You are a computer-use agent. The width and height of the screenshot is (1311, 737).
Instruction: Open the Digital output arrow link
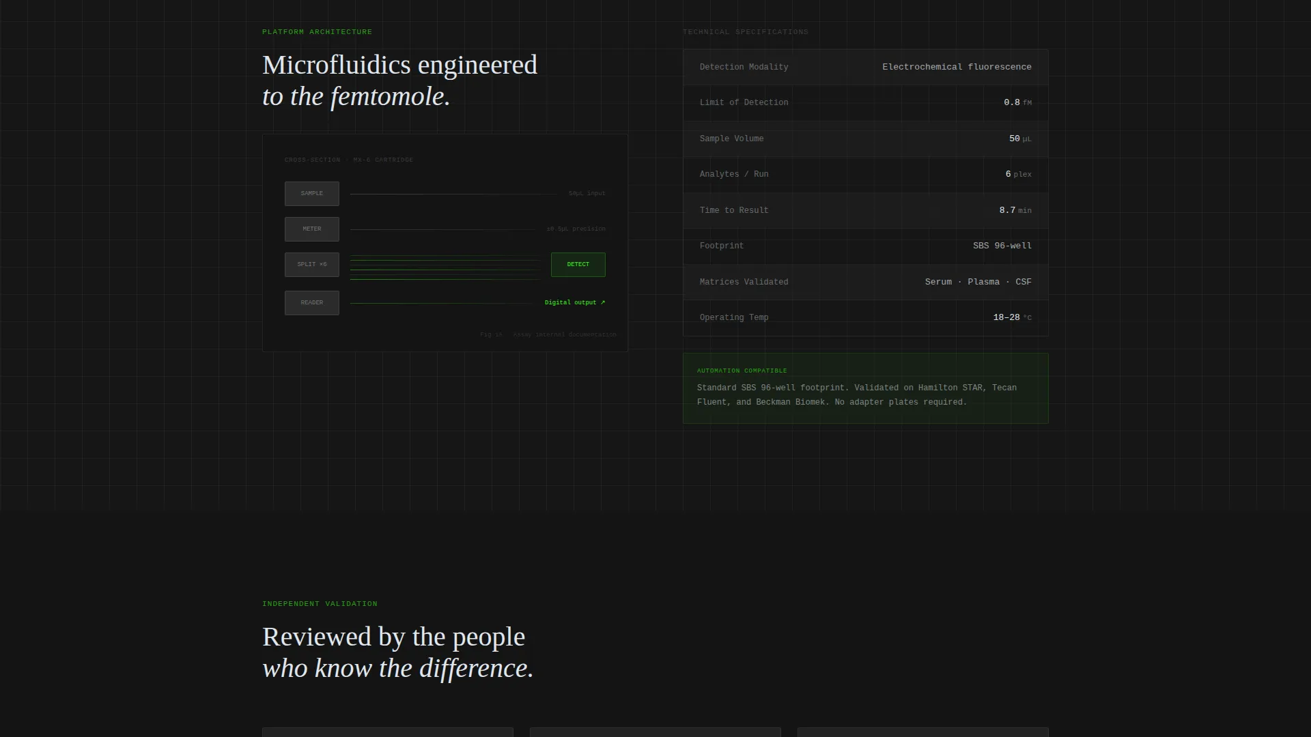coord(575,302)
